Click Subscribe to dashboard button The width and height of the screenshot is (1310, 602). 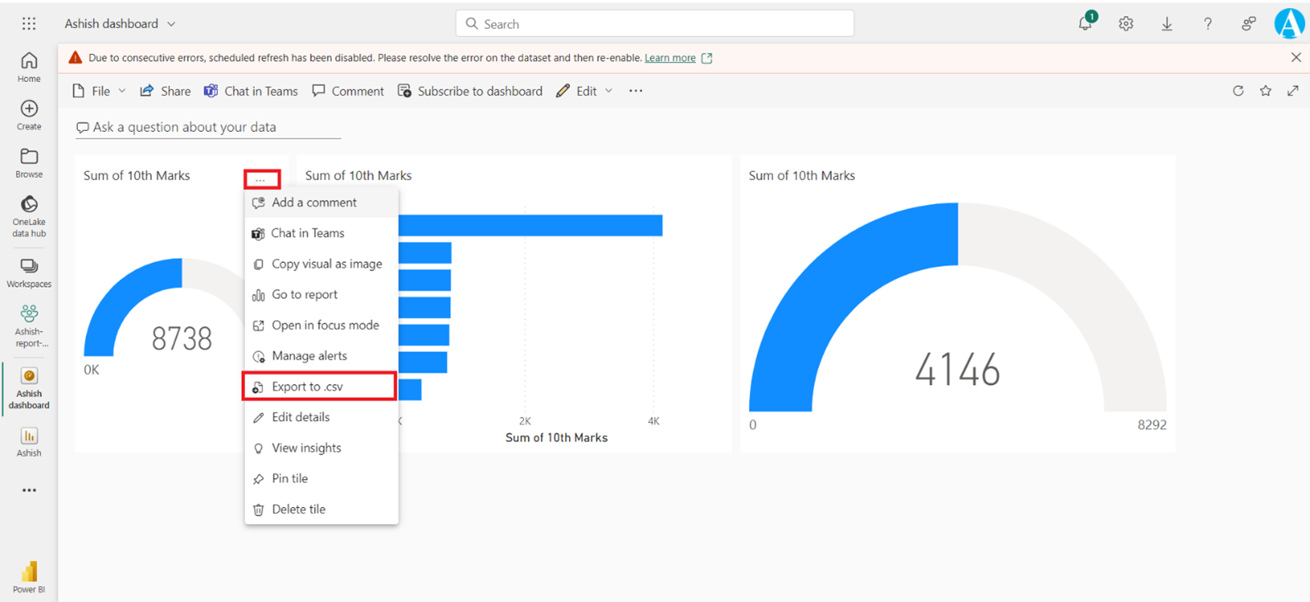471,91
